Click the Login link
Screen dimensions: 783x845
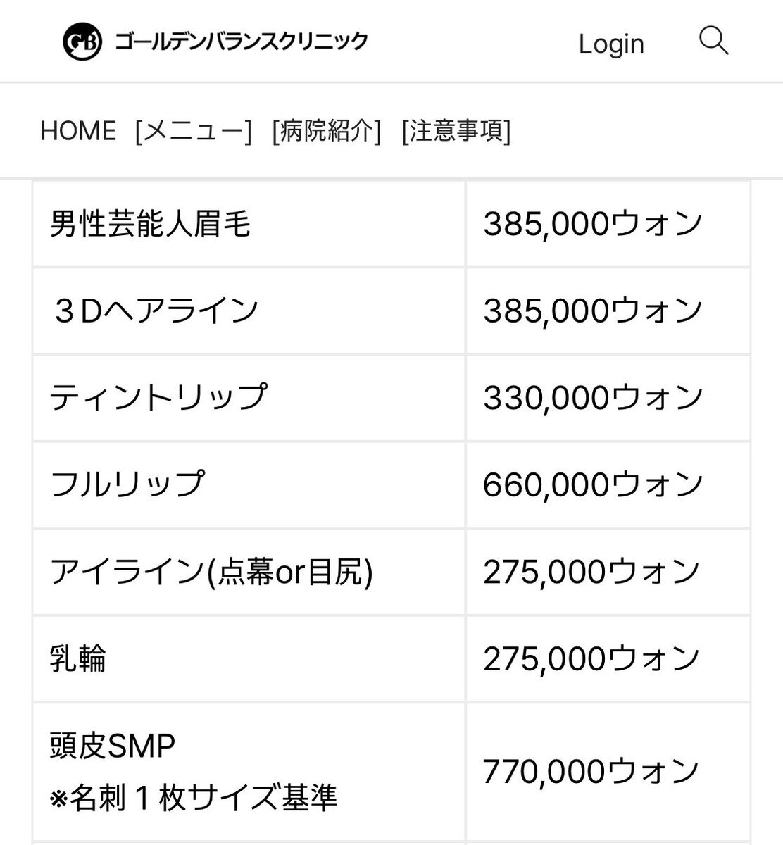pyautogui.click(x=611, y=44)
